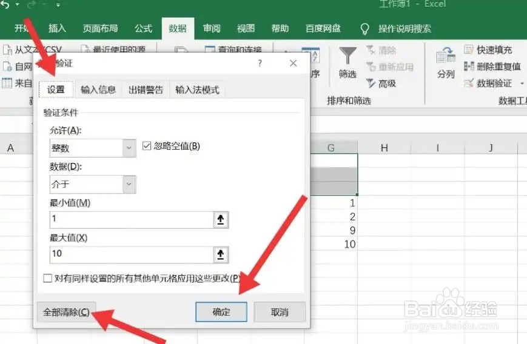Click the 确定 button
The height and width of the screenshot is (344, 527).
tap(221, 312)
